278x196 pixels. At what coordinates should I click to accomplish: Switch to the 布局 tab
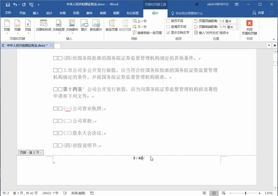click(63, 13)
